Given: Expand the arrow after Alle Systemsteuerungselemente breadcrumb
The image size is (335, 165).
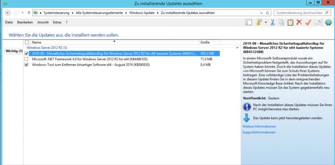Looking at the screenshot, I should [126, 13].
